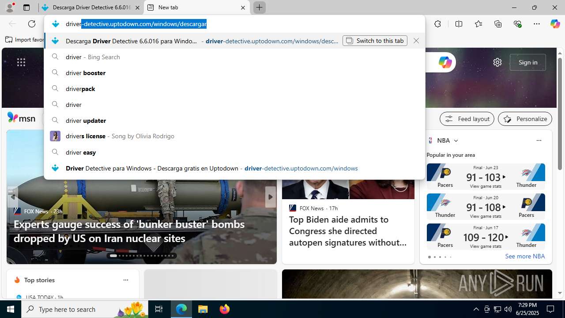565x318 pixels.
Task: Open File Explorer from taskbar
Action: (x=203, y=309)
